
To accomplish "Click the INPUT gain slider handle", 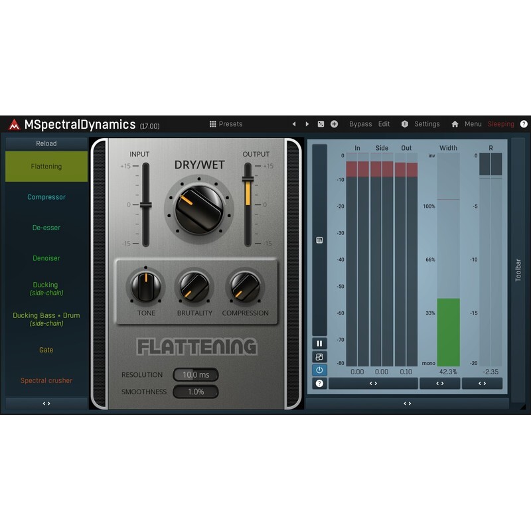I will 145,206.
